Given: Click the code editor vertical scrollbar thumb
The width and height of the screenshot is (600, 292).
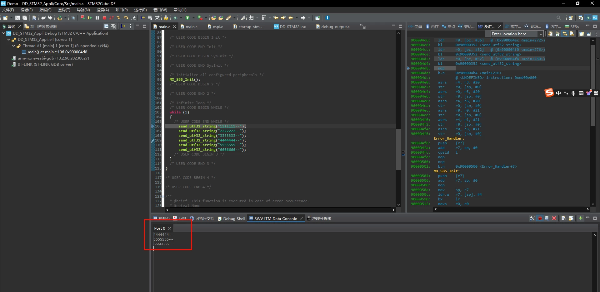Looking at the screenshot, I should pos(398,149).
